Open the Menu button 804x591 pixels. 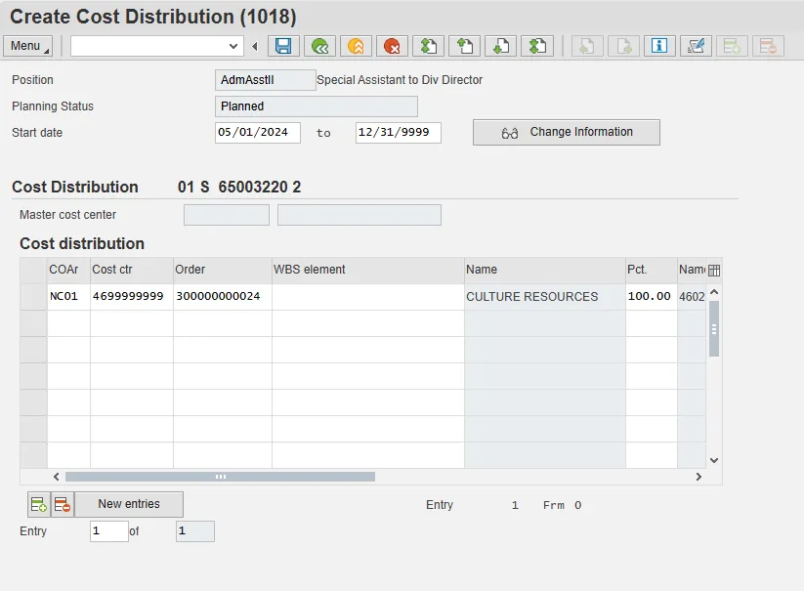[x=28, y=46]
